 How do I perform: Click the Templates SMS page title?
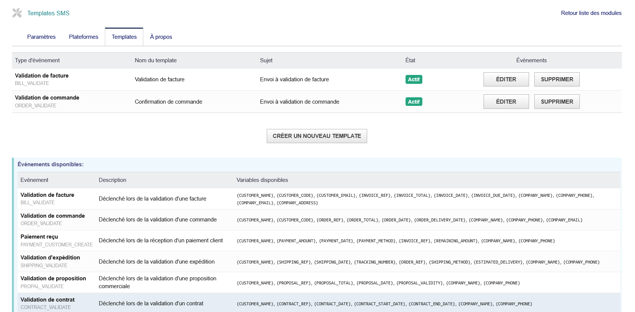(49, 13)
